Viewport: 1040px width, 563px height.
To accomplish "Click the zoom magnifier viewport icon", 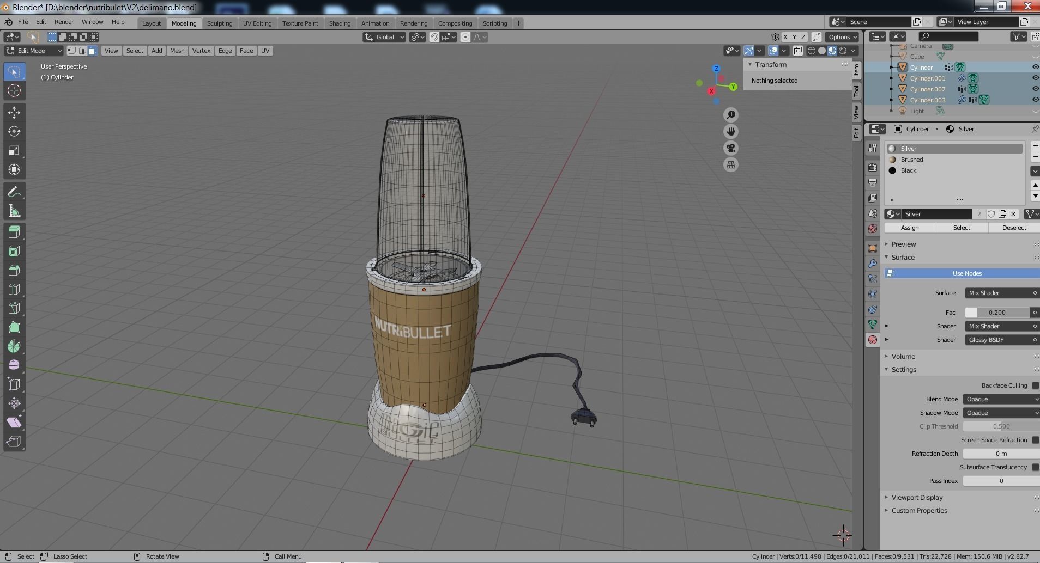I will pos(731,115).
